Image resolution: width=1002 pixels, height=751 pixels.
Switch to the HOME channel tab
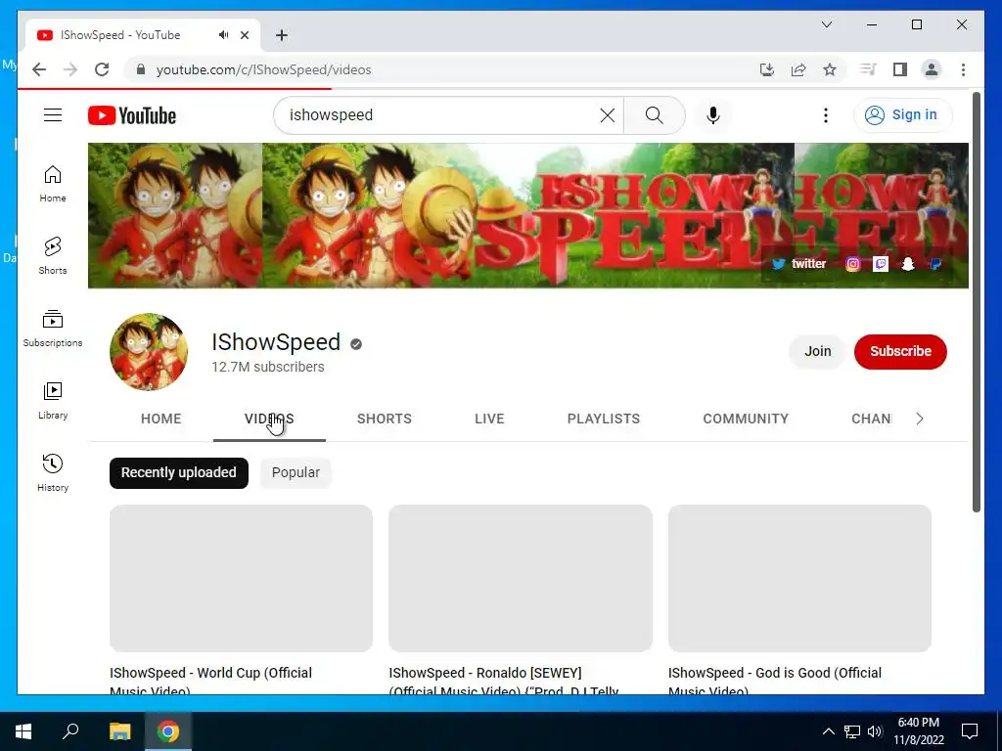click(161, 419)
